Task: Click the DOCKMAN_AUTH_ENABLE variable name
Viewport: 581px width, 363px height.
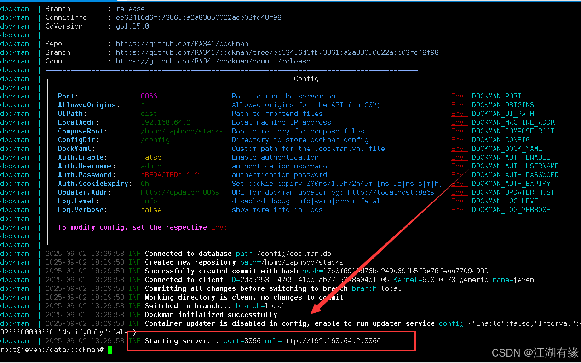Action: click(511, 157)
